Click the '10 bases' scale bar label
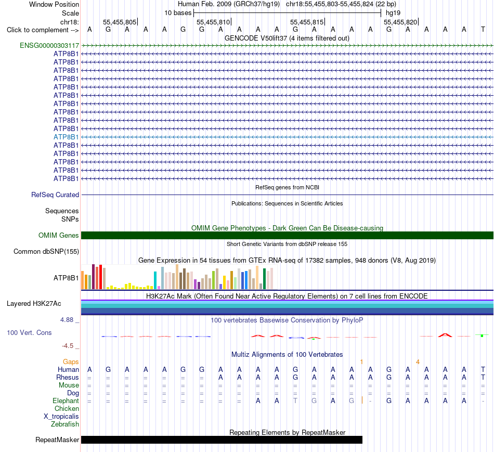Viewport: 494px width, 452px height. click(178, 13)
